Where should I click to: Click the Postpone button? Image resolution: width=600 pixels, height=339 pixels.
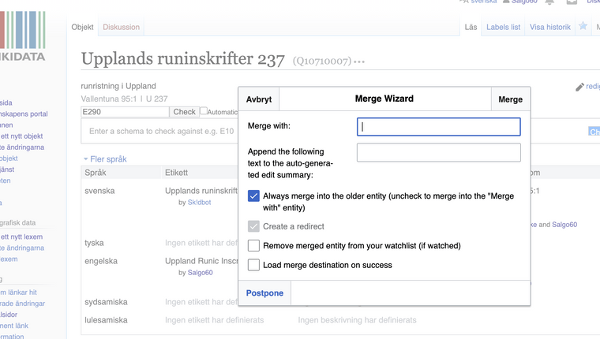tap(264, 293)
